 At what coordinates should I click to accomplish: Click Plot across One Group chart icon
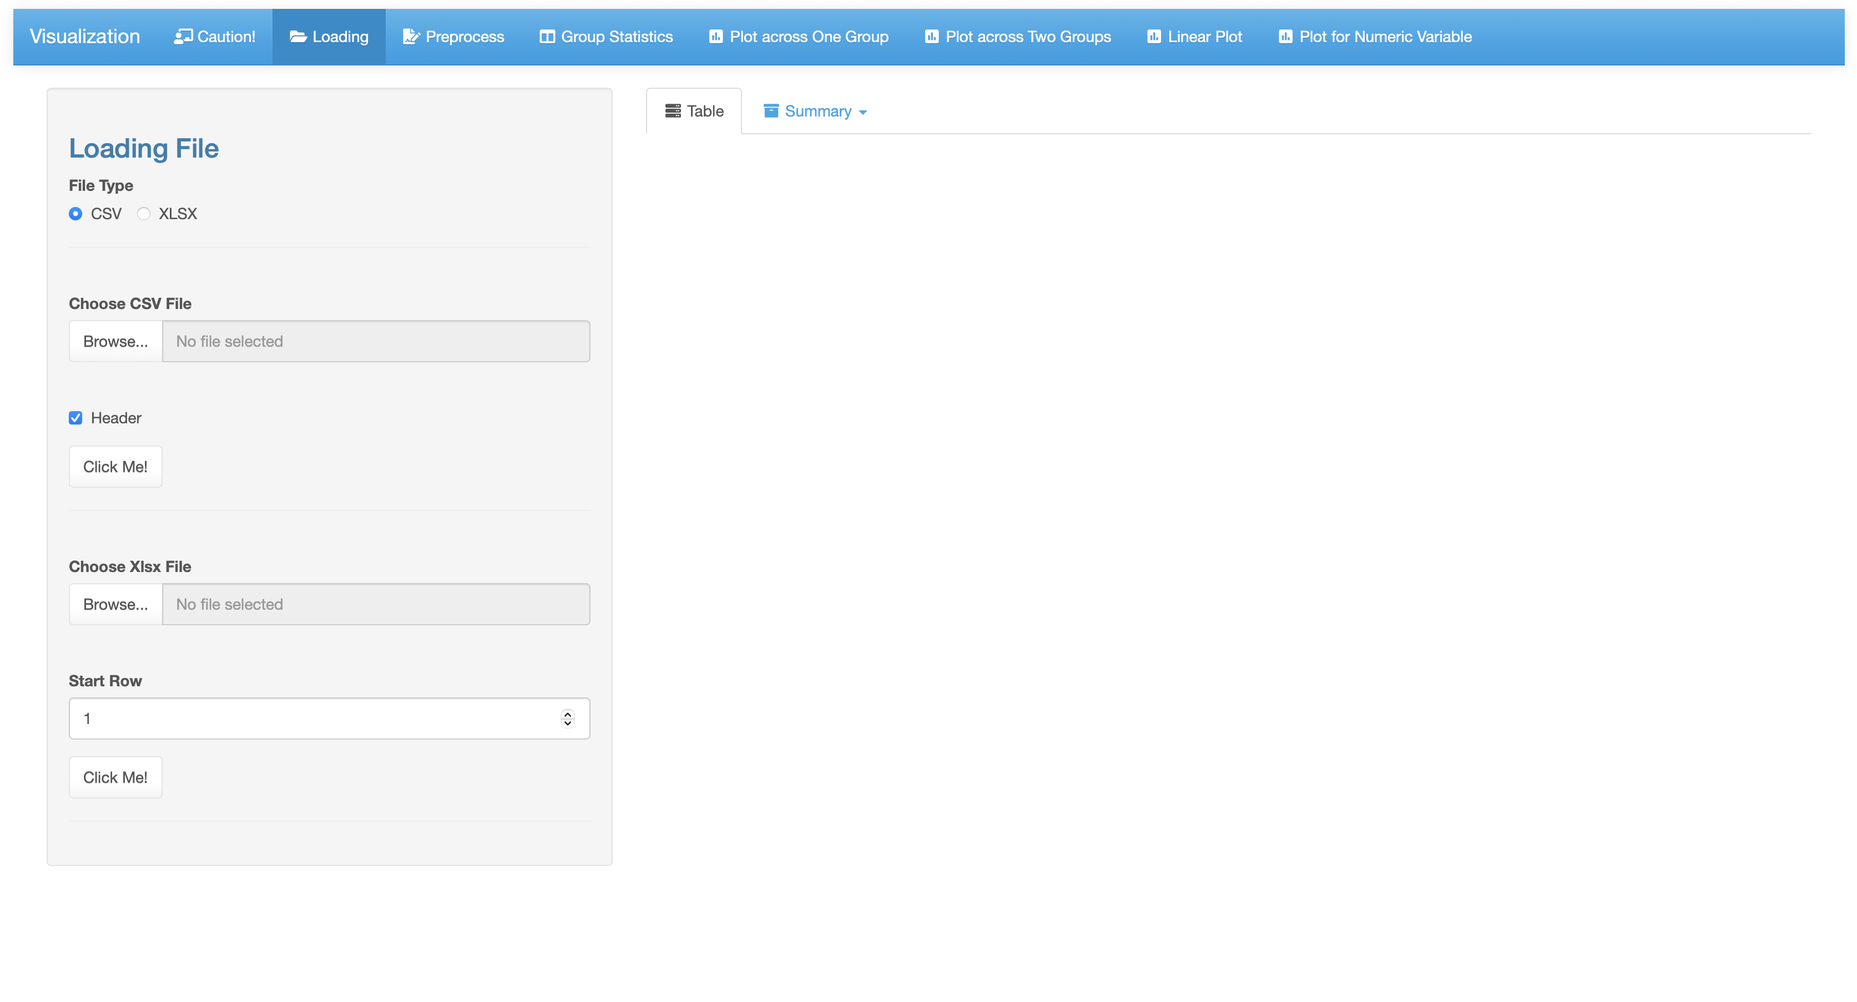(x=716, y=37)
